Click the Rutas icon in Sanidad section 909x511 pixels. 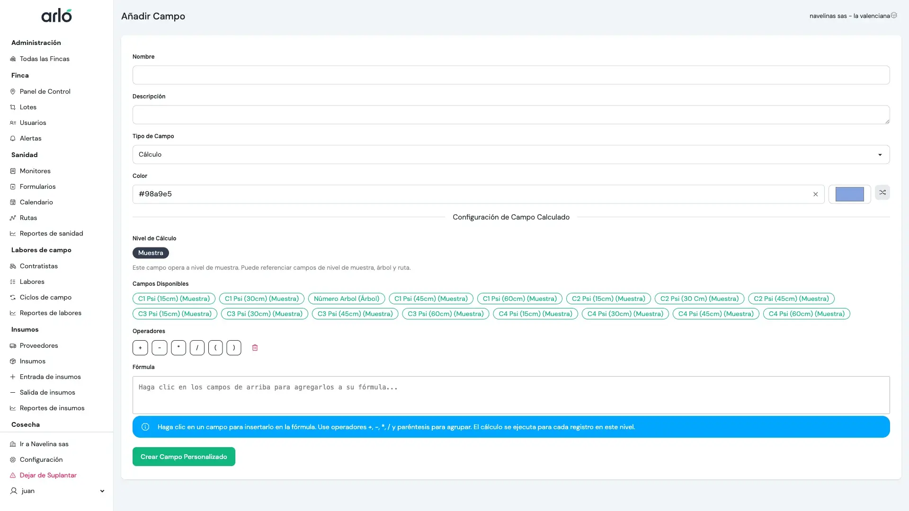(x=13, y=218)
